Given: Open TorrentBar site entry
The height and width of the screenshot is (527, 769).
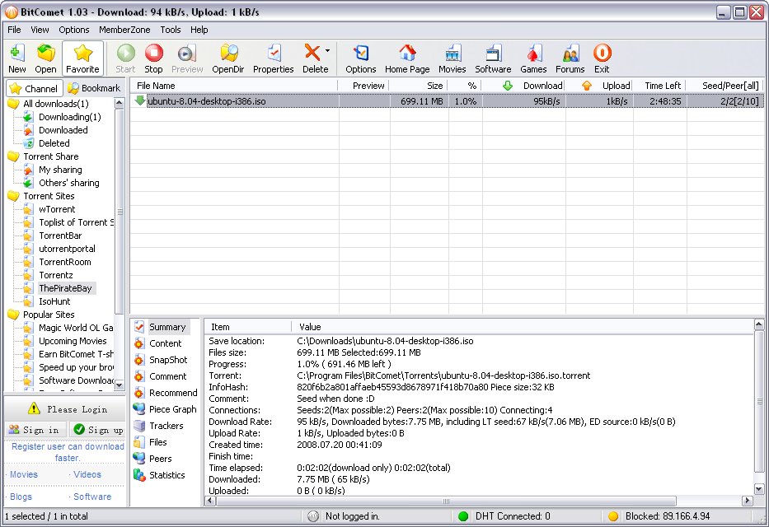Looking at the screenshot, I should click(x=60, y=236).
